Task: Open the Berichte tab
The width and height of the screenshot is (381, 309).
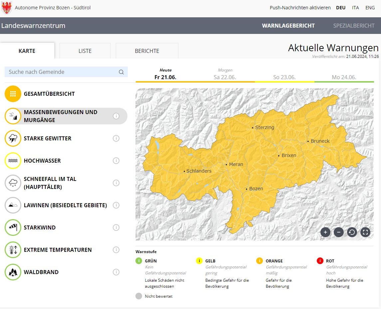Action: tap(147, 51)
